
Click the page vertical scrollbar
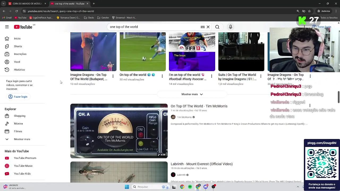pos(338,97)
